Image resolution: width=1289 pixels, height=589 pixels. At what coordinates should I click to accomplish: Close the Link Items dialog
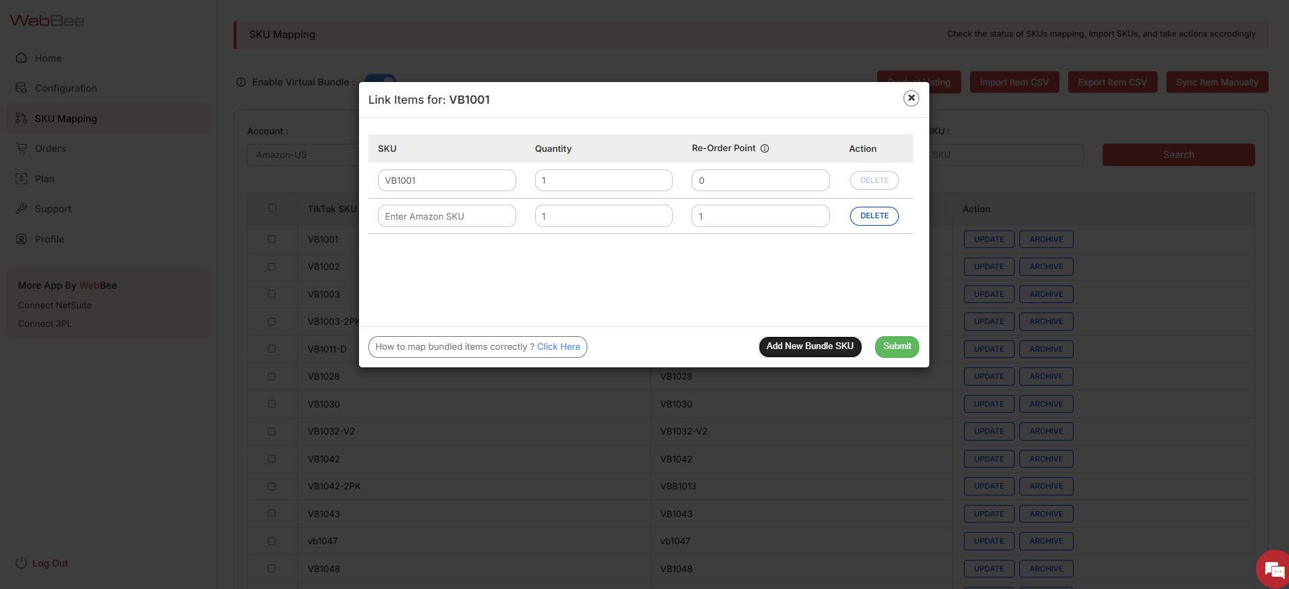click(911, 98)
